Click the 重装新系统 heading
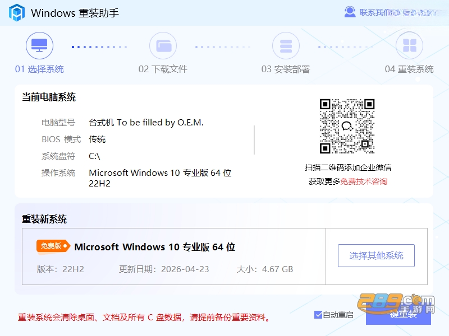 point(44,219)
